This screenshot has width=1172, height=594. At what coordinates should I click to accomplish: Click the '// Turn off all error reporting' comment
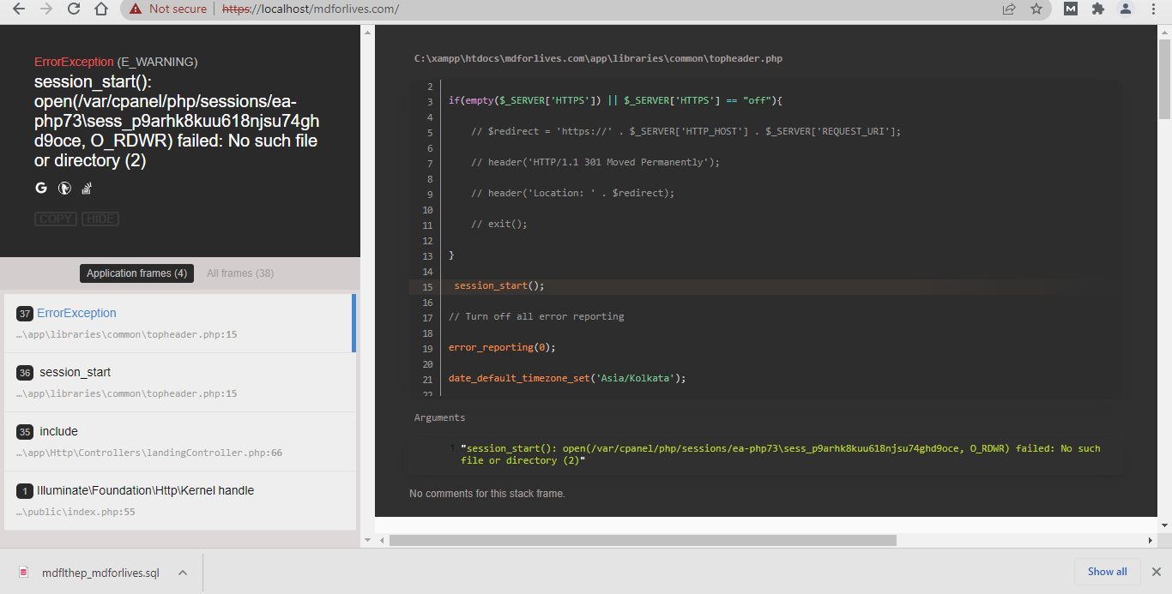(x=536, y=317)
